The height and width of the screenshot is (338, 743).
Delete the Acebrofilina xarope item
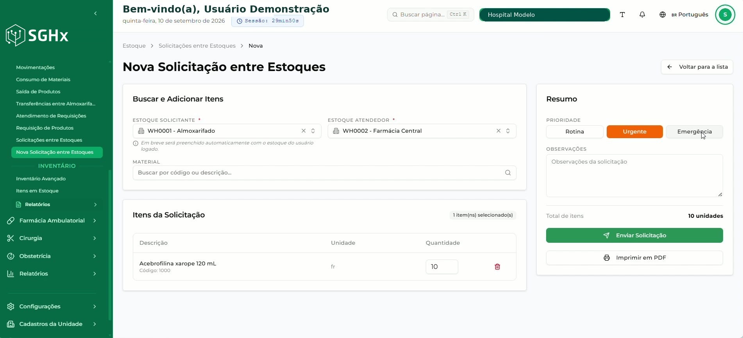tap(497, 267)
